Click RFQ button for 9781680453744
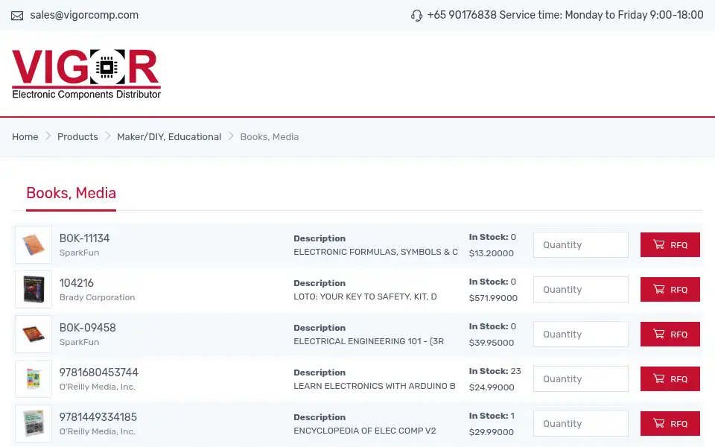 (x=670, y=379)
